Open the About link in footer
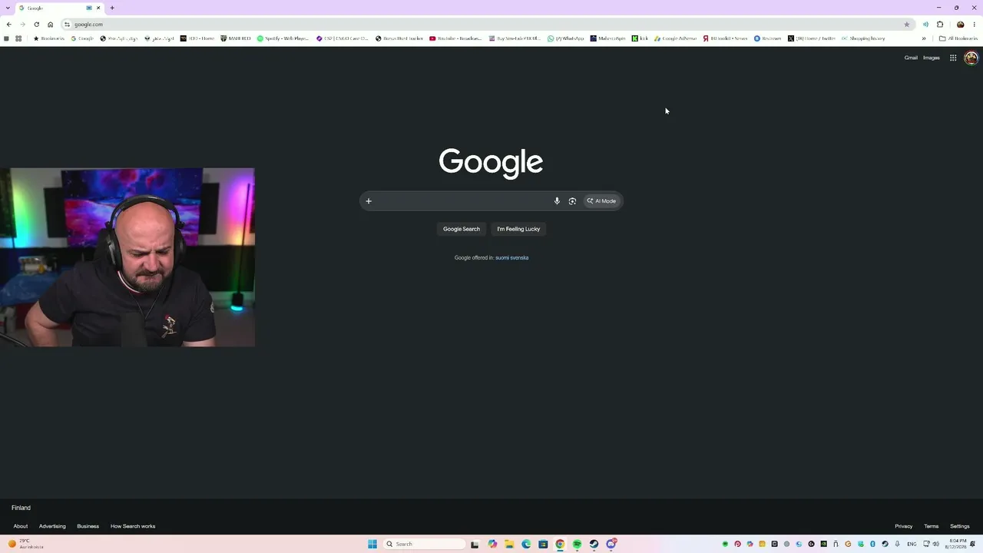Viewport: 983px width, 553px height. tap(21, 526)
